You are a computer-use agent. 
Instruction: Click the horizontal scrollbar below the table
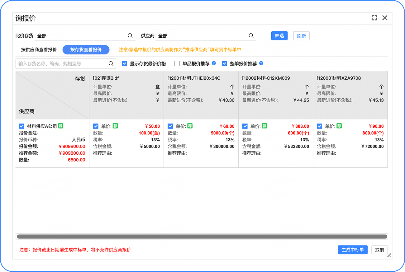(x=202, y=237)
